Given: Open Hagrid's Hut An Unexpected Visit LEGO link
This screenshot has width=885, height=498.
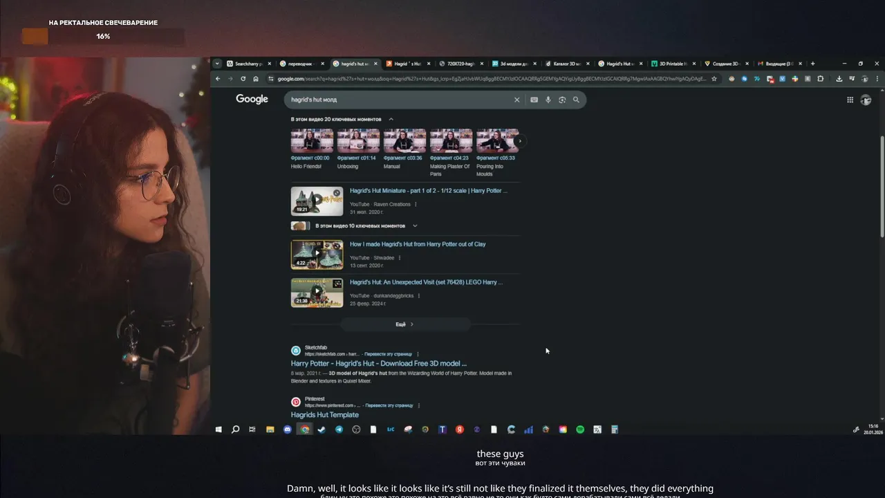Looking at the screenshot, I should [426, 282].
